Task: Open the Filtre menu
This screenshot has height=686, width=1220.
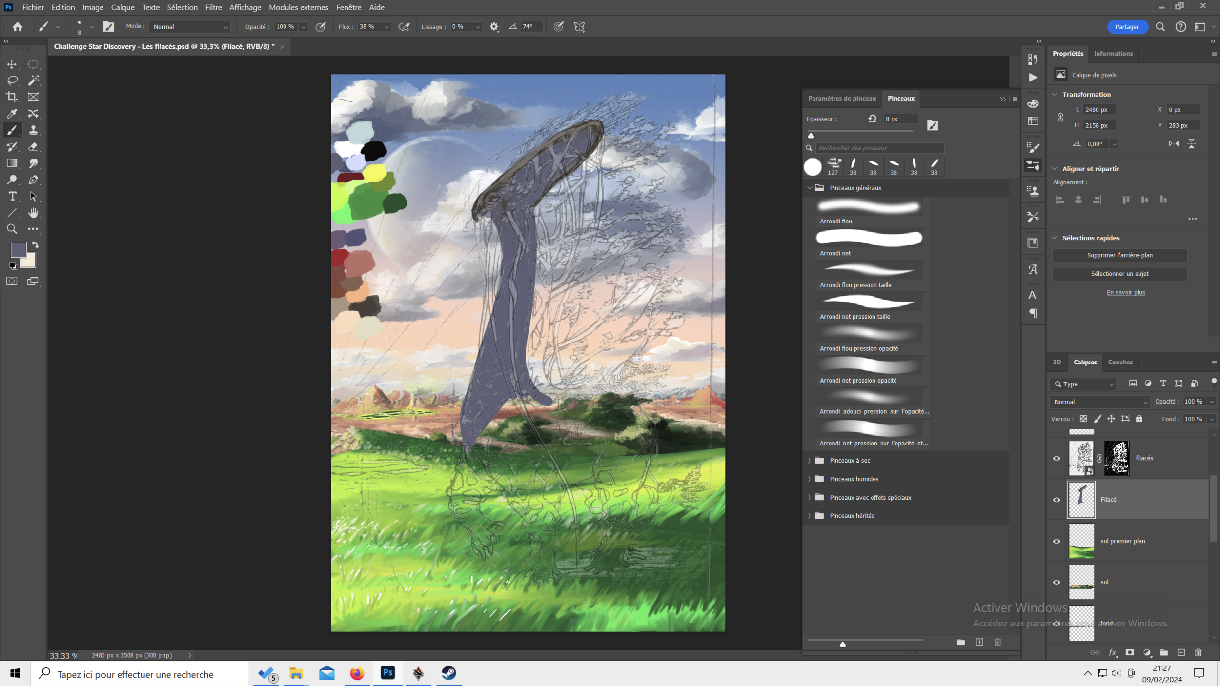Action: [x=213, y=7]
